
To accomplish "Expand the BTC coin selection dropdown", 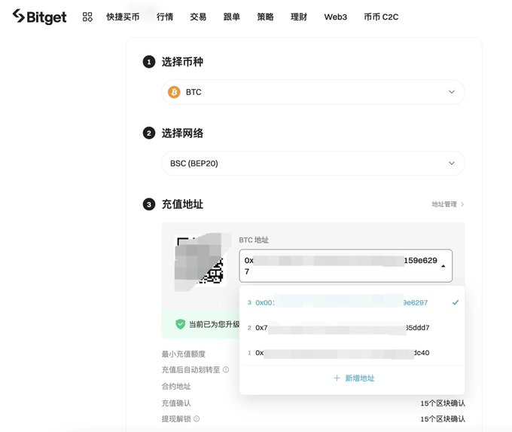I will point(313,92).
